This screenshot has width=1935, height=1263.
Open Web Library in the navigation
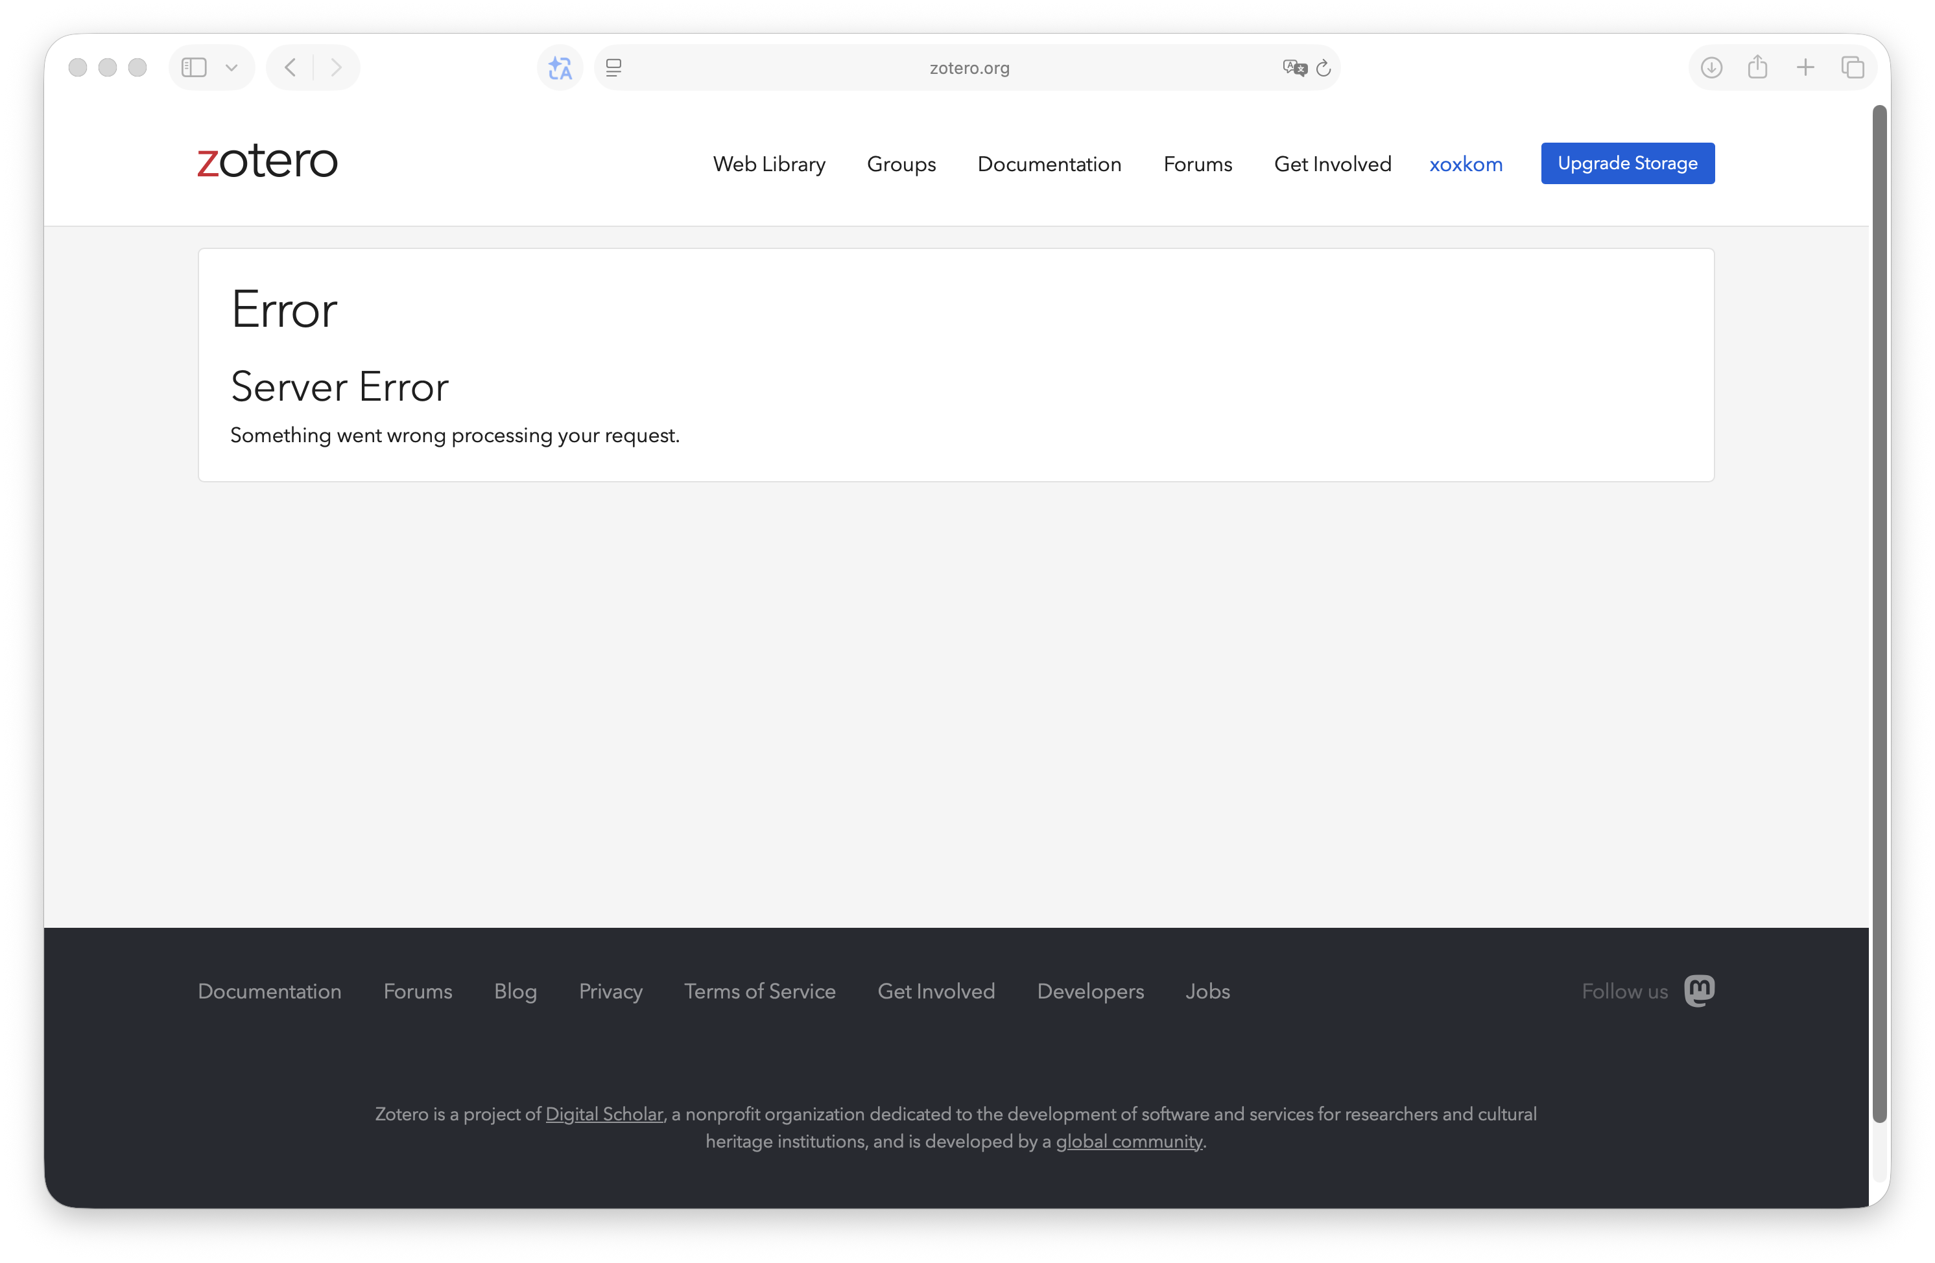tap(769, 164)
